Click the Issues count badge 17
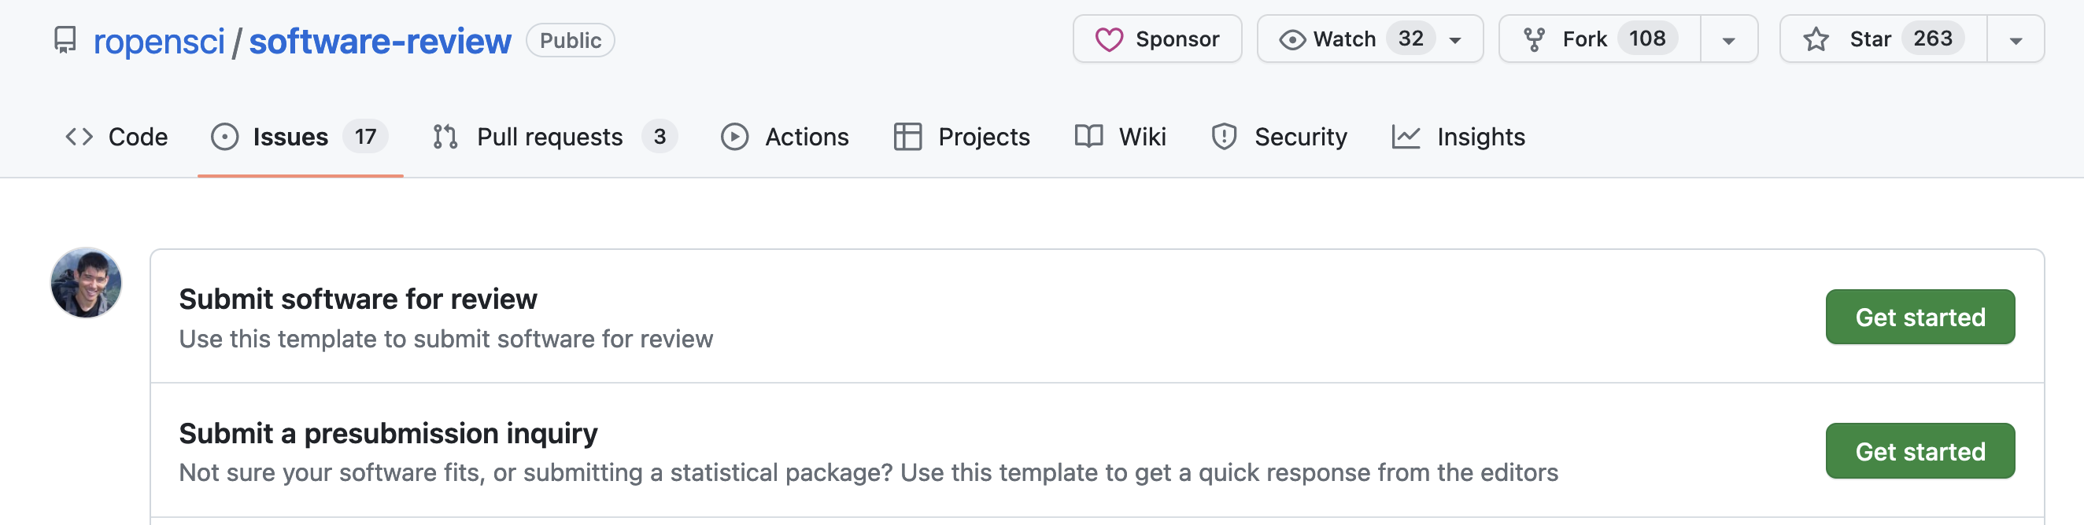2084x525 pixels. coord(365,137)
